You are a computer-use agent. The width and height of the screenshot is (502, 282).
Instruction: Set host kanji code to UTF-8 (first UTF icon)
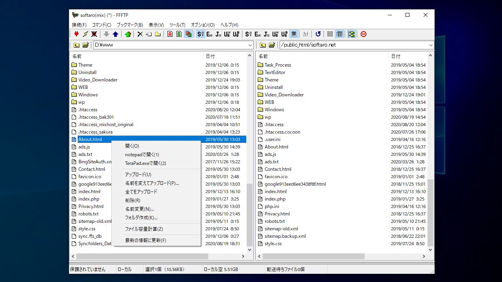[227, 34]
